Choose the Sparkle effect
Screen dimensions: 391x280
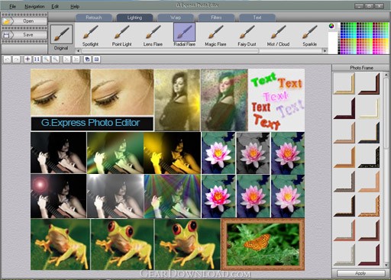tap(309, 35)
